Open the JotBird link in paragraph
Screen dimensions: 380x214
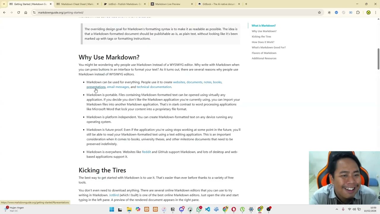point(114,195)
